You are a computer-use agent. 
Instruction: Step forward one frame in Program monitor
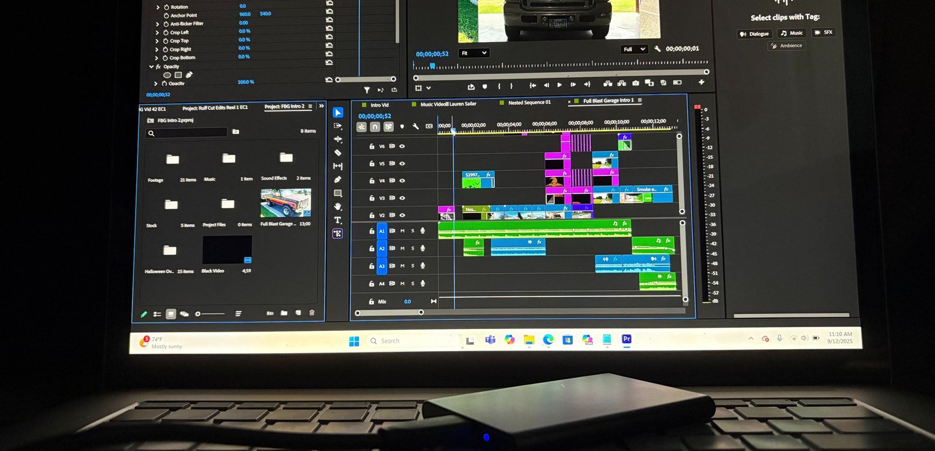pyautogui.click(x=573, y=85)
